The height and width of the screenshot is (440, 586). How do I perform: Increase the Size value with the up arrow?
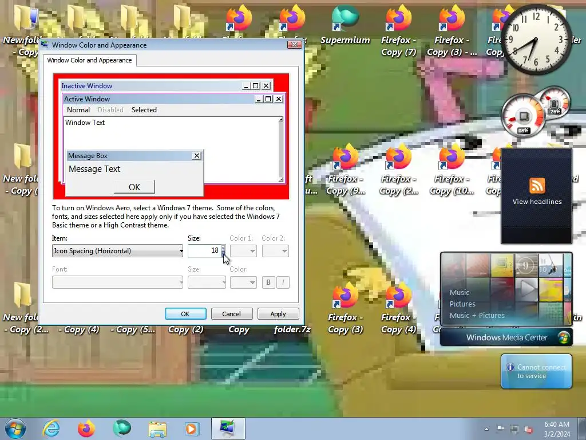(223, 247)
